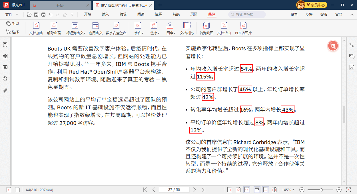The height and width of the screenshot is (194, 357).
Task: Switch to the 阅读 read tab
Action: pos(141,14)
